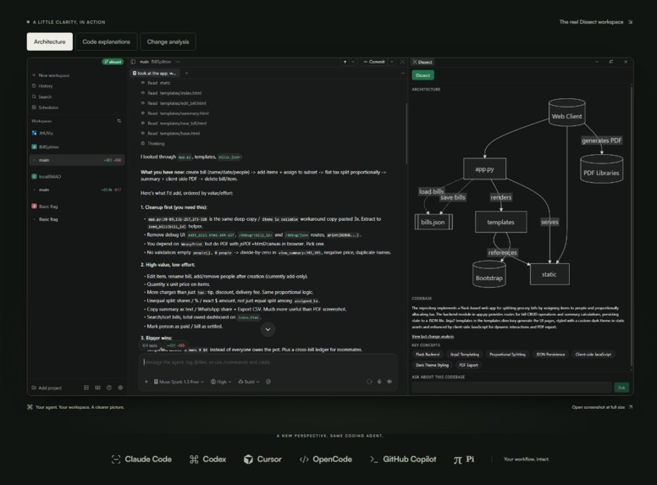The image size is (657, 485).
Task: Expand the dropdown arrow beside Commit
Action: [392, 62]
